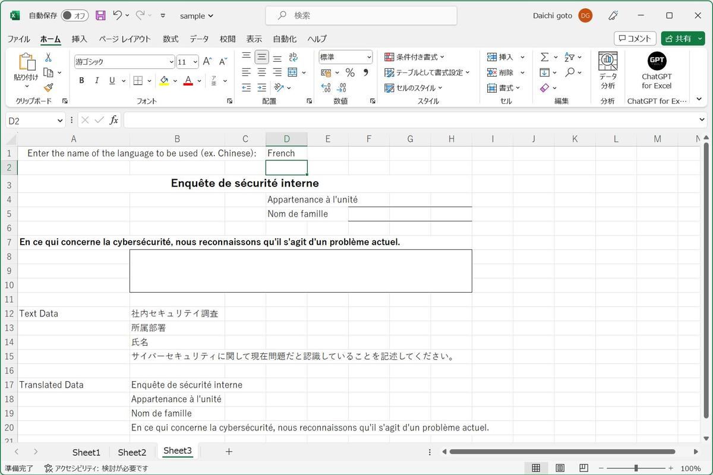Apply percent style format

[350, 72]
